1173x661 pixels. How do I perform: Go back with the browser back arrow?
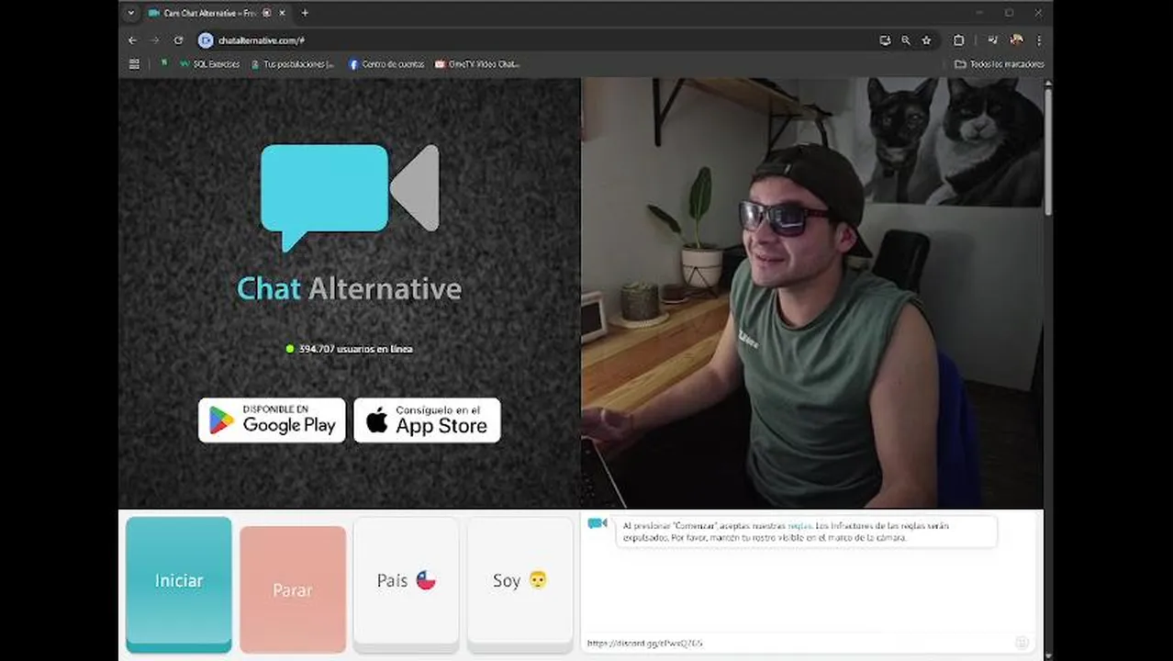coord(132,40)
